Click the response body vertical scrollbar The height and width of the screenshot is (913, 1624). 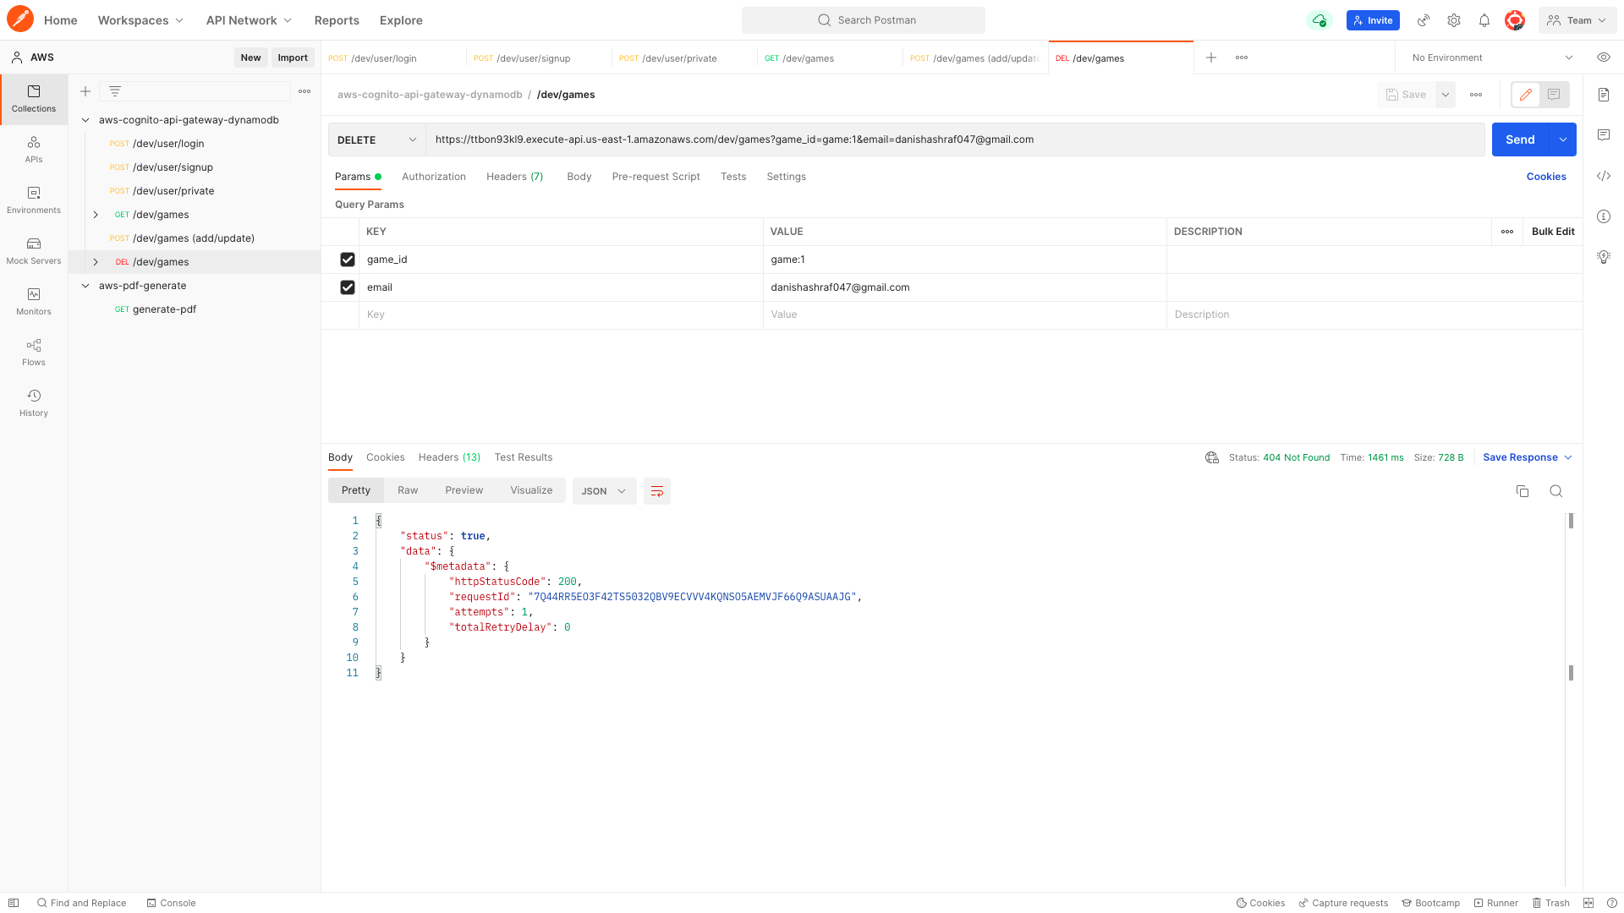click(x=1571, y=592)
